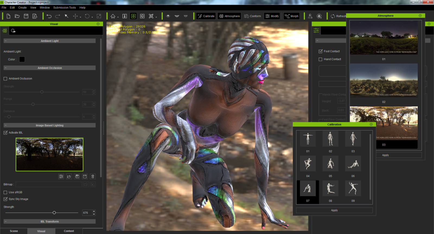434x234 pixels.
Task: Open IBL adjust settings sliders icon
Action: [61, 176]
